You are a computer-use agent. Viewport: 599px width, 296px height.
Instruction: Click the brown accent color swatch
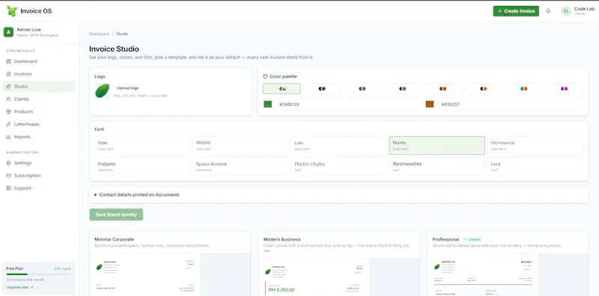[430, 104]
